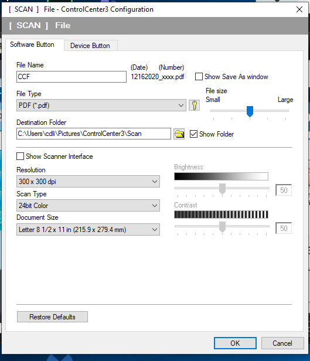
Task: Click the Restore Defaults button
Action: 52,317
